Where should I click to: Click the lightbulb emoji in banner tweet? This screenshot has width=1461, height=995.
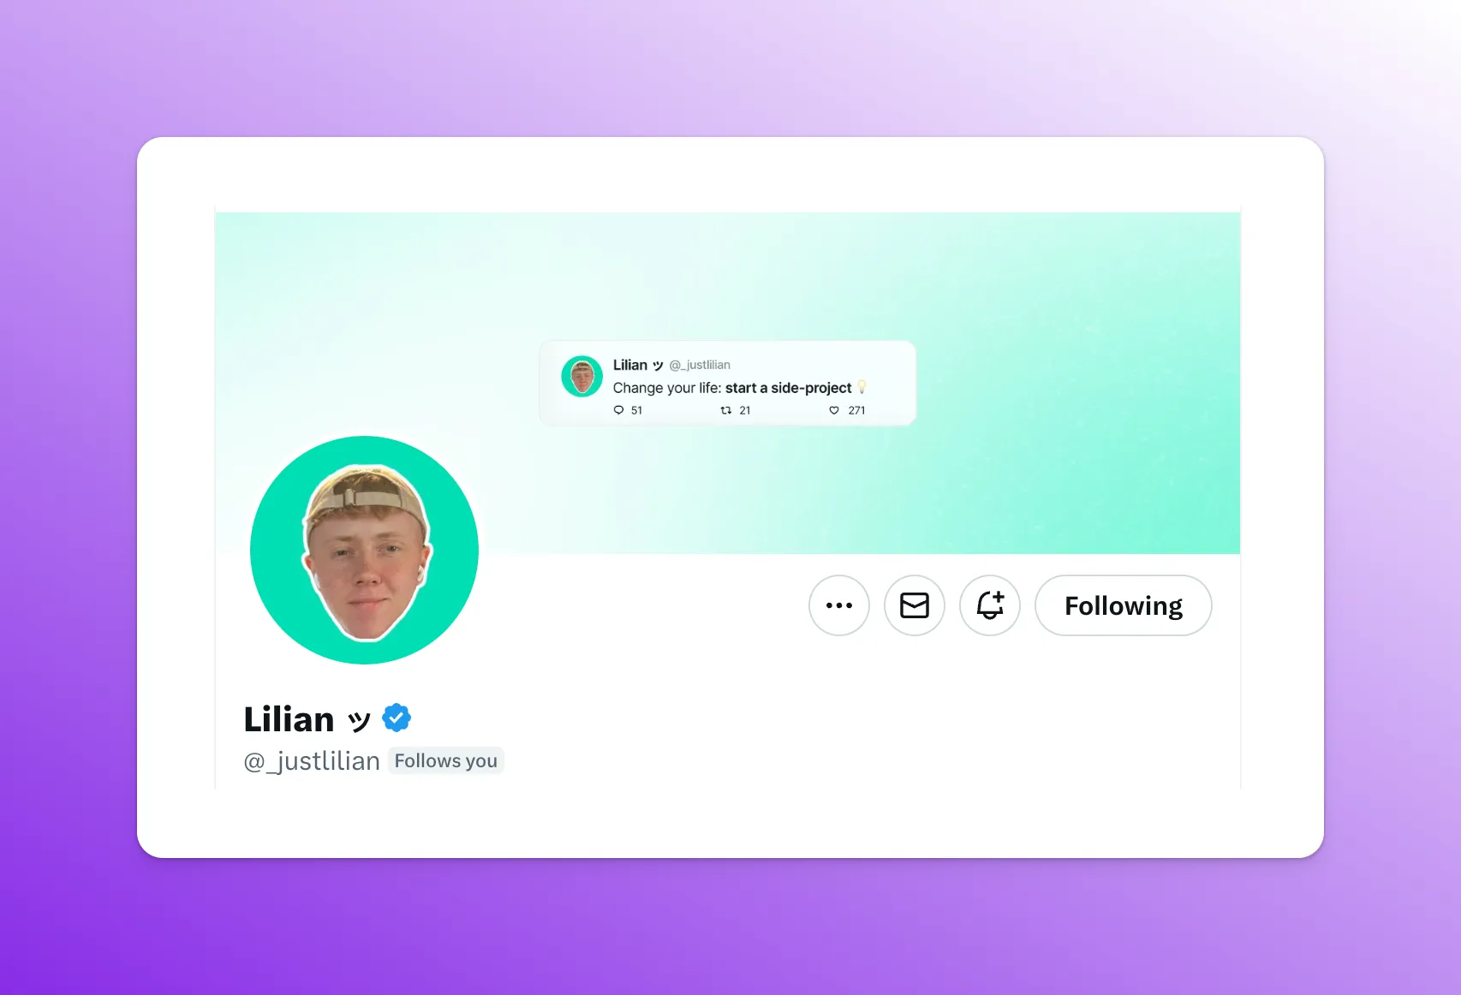pyautogui.click(x=862, y=387)
